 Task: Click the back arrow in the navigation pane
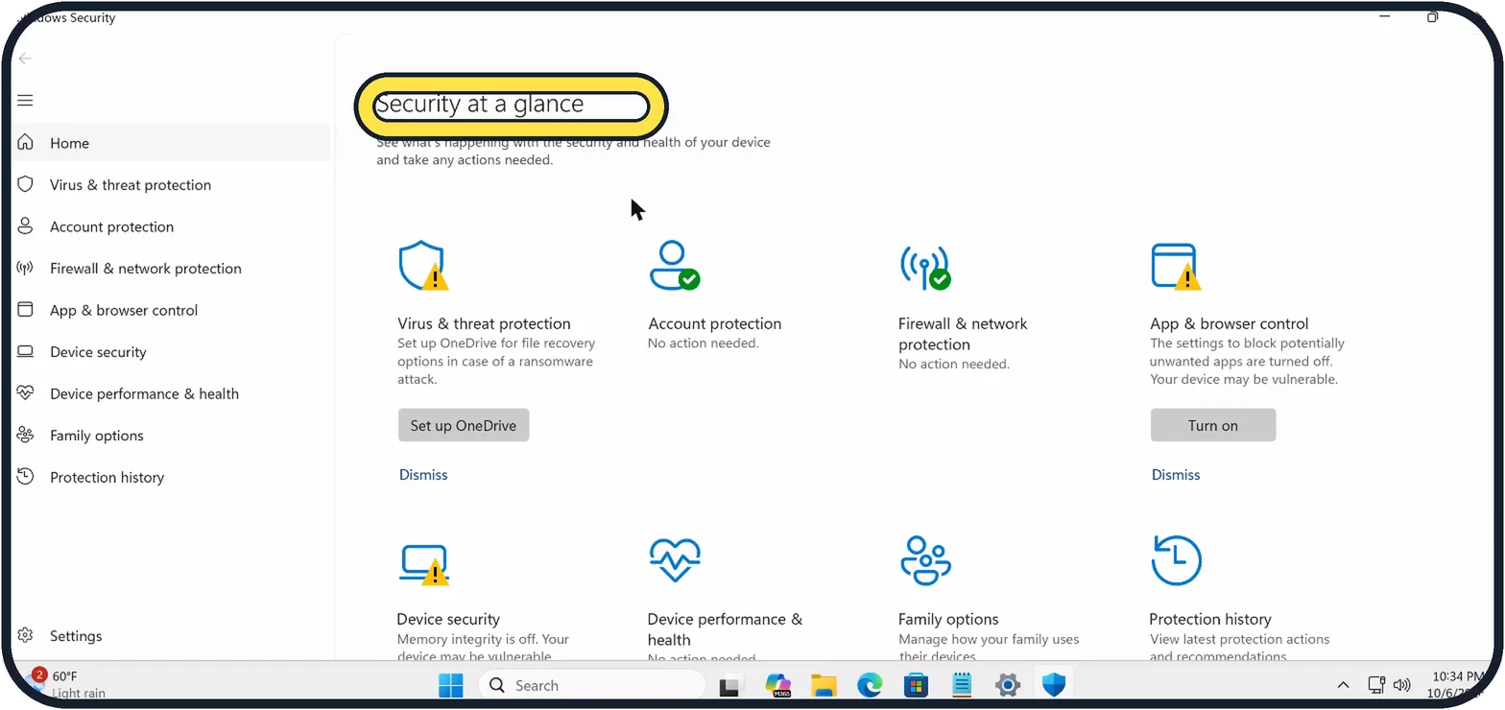[25, 59]
